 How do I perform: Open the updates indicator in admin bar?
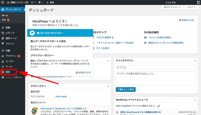pyautogui.click(x=33, y=2)
